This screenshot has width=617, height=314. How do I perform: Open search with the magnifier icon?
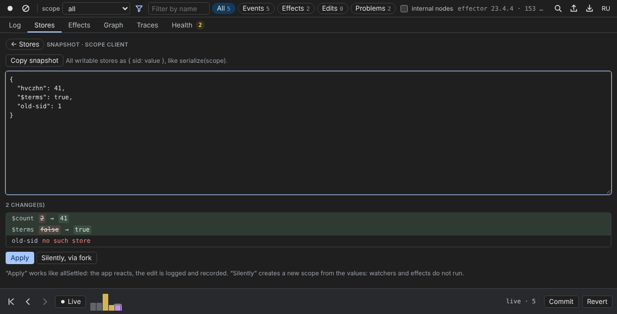coord(558,8)
